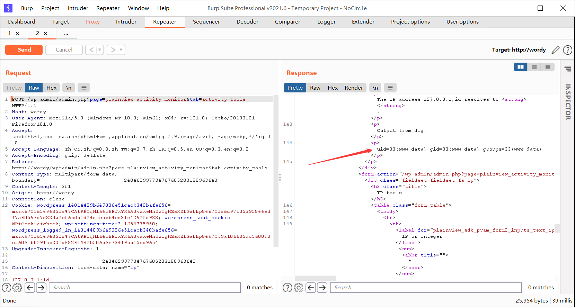Open Response pane options menu icon
The image size is (575, 307).
coord(390,88)
